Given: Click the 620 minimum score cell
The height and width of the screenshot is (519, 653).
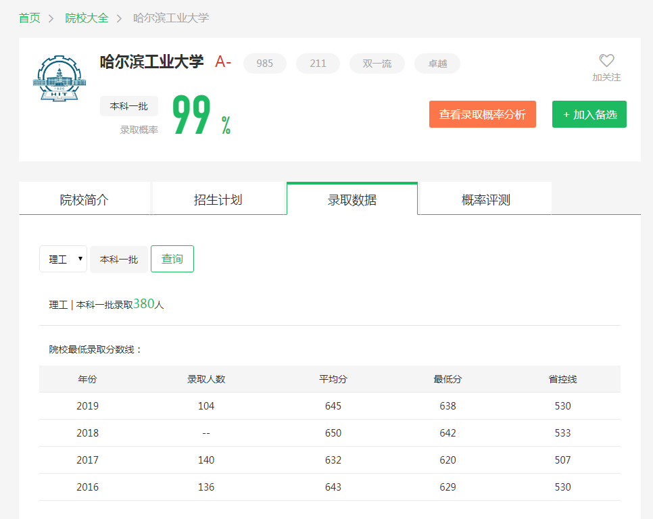Looking at the screenshot, I should coord(448,460).
